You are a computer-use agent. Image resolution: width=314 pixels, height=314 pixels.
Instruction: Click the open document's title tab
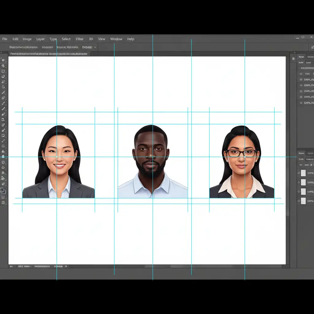(49, 54)
